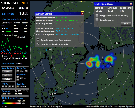Click the Replay pause icon
135x108 pixels.
(x=13, y=86)
